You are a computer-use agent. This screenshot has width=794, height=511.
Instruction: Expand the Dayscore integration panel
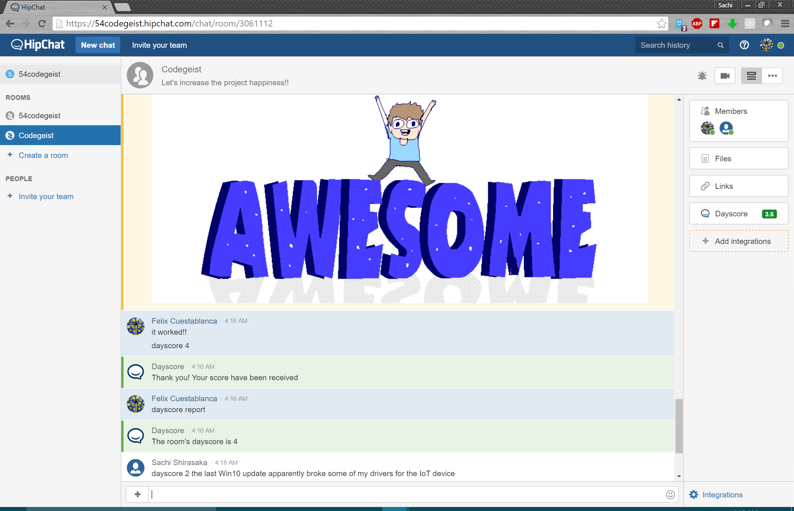tap(738, 214)
